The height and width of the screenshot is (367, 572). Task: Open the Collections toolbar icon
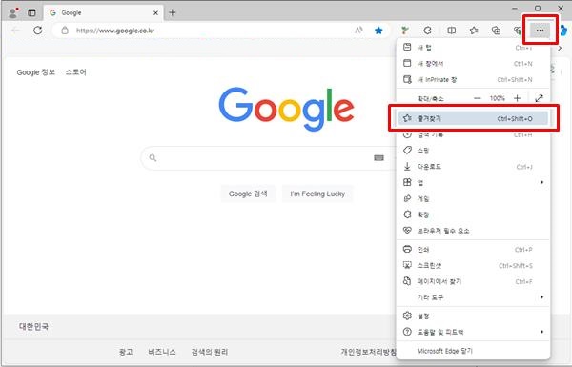click(496, 31)
